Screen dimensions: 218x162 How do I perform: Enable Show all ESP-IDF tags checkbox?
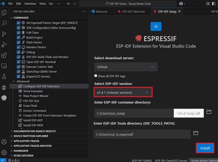(x=96, y=76)
